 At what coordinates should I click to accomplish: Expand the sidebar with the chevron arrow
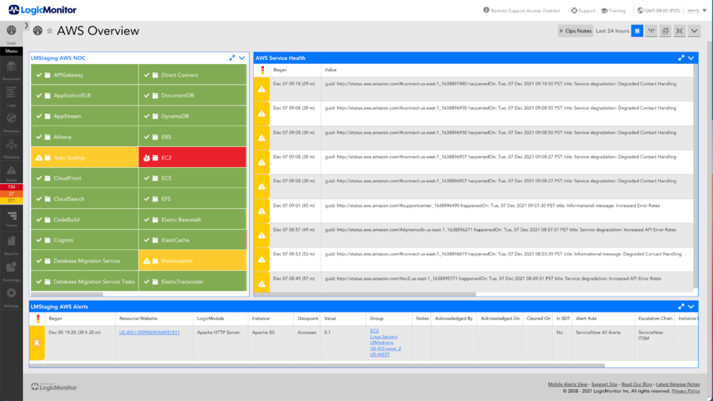26,26
